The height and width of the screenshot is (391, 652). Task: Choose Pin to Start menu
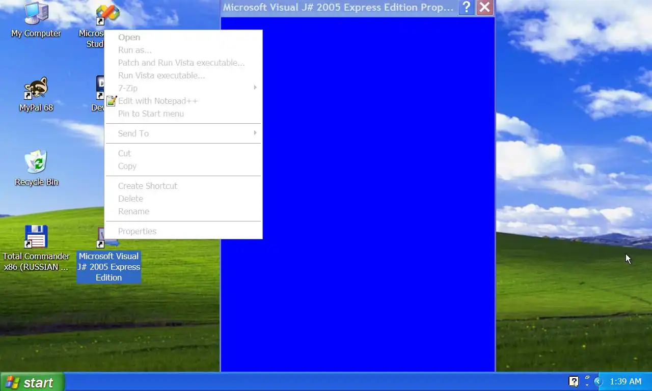[x=183, y=114]
